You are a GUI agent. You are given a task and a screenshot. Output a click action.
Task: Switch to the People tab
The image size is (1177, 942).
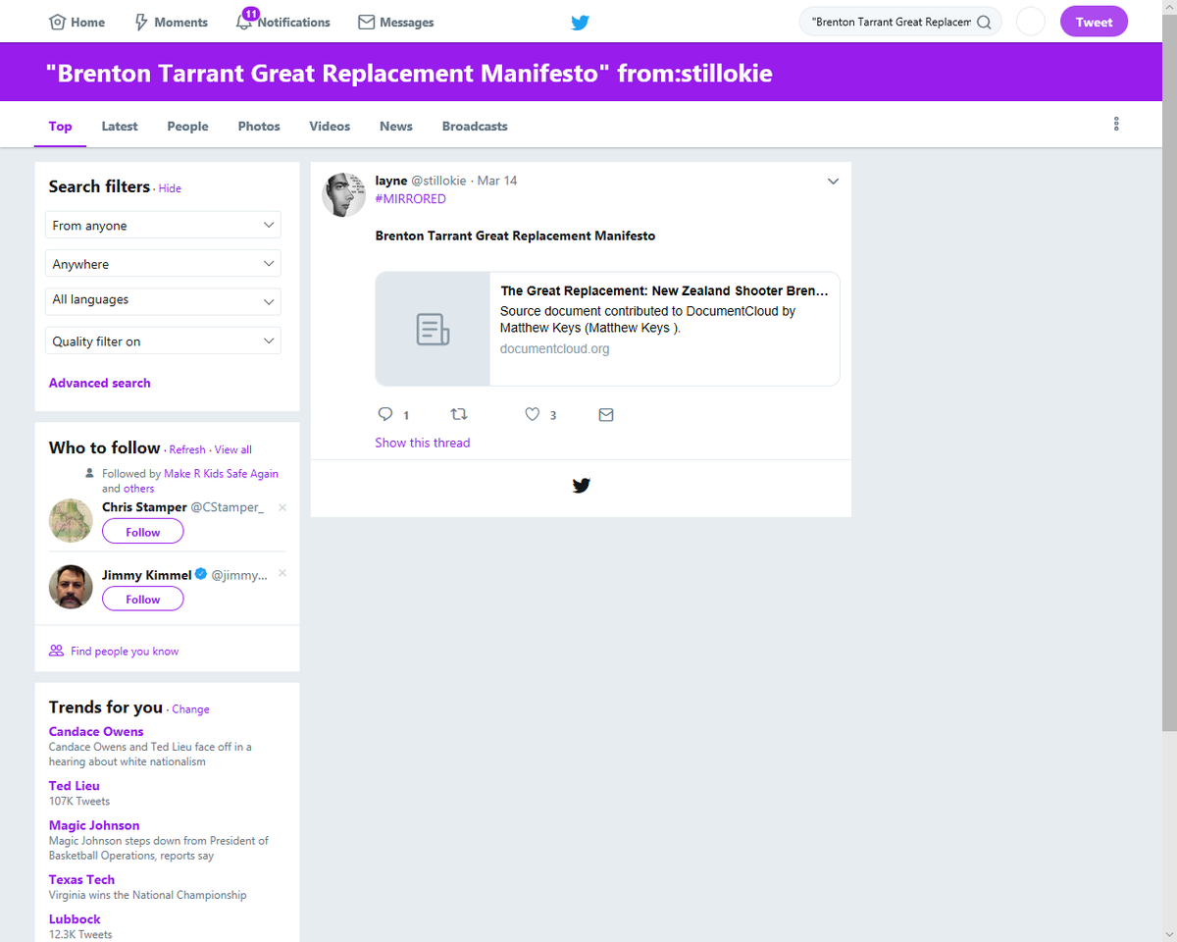(x=187, y=126)
